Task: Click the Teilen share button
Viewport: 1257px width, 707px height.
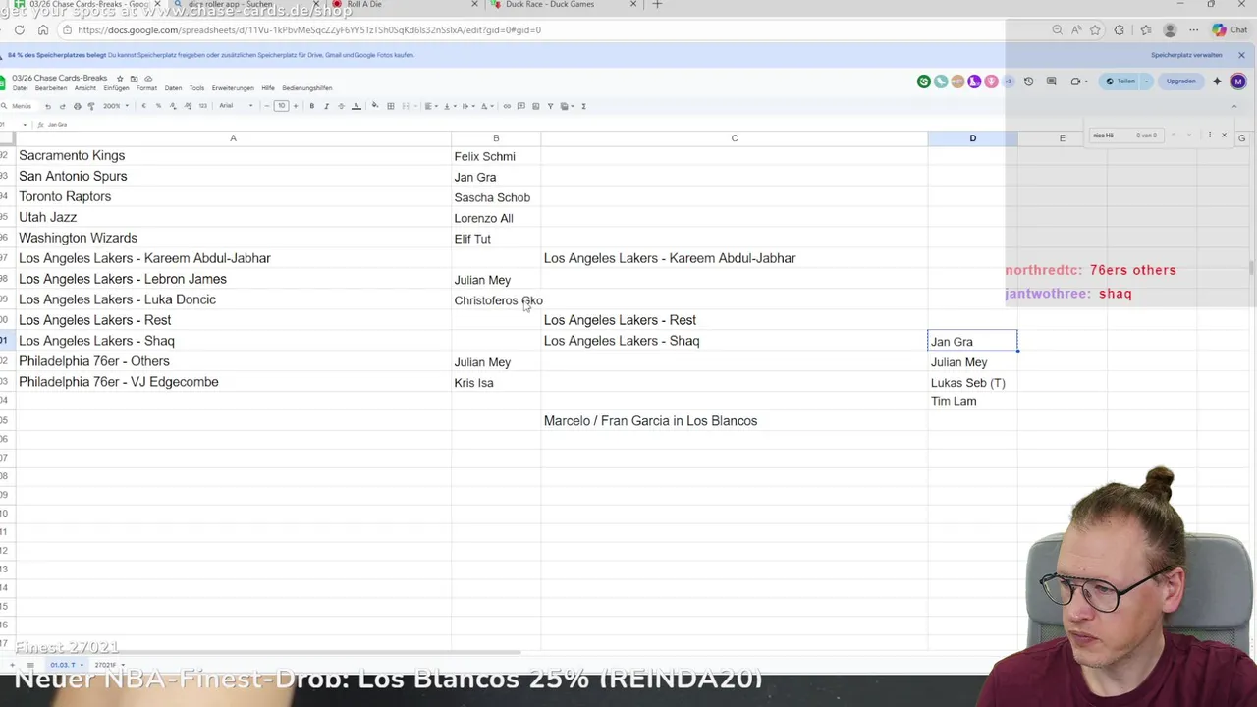Action: 1120,82
